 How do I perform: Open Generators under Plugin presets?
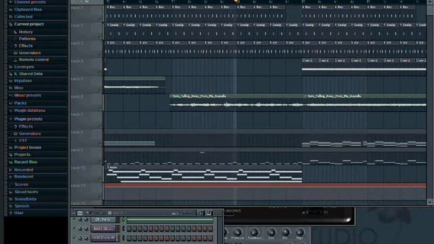(x=30, y=134)
